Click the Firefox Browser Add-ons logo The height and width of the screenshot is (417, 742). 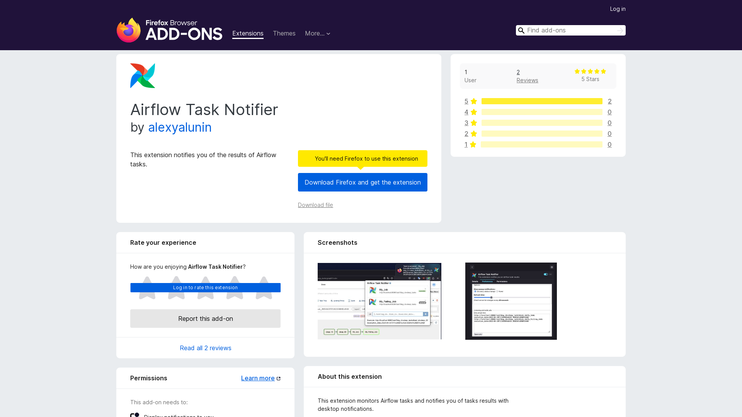tap(169, 30)
